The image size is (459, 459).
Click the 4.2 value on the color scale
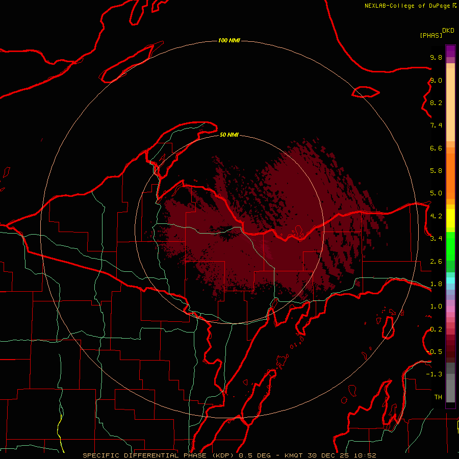pos(436,216)
